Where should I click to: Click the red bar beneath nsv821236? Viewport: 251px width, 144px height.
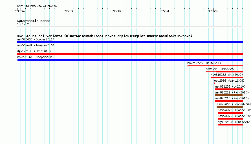pyautogui.click(x=229, y=89)
